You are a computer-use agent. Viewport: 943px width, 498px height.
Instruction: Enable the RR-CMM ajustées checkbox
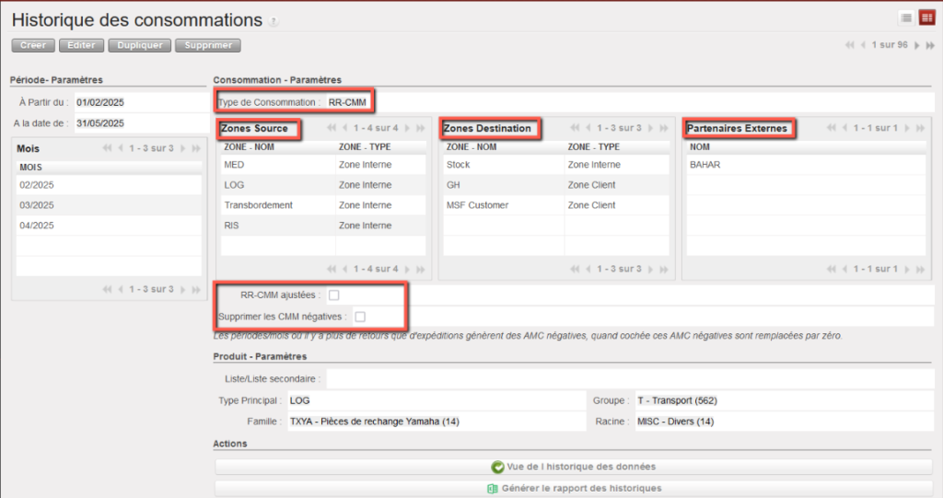pyautogui.click(x=334, y=295)
